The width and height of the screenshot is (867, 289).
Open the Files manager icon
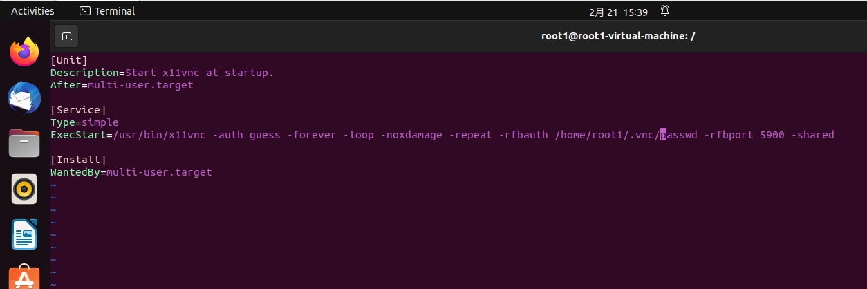(24, 143)
